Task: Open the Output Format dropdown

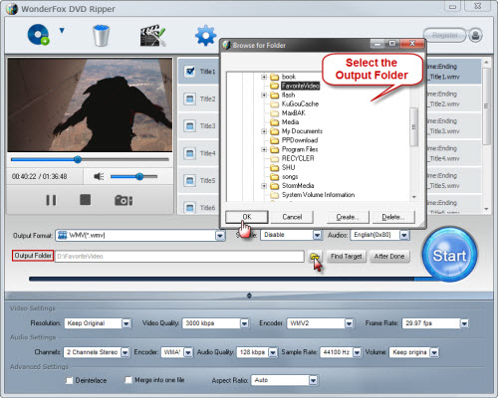Action: point(220,236)
